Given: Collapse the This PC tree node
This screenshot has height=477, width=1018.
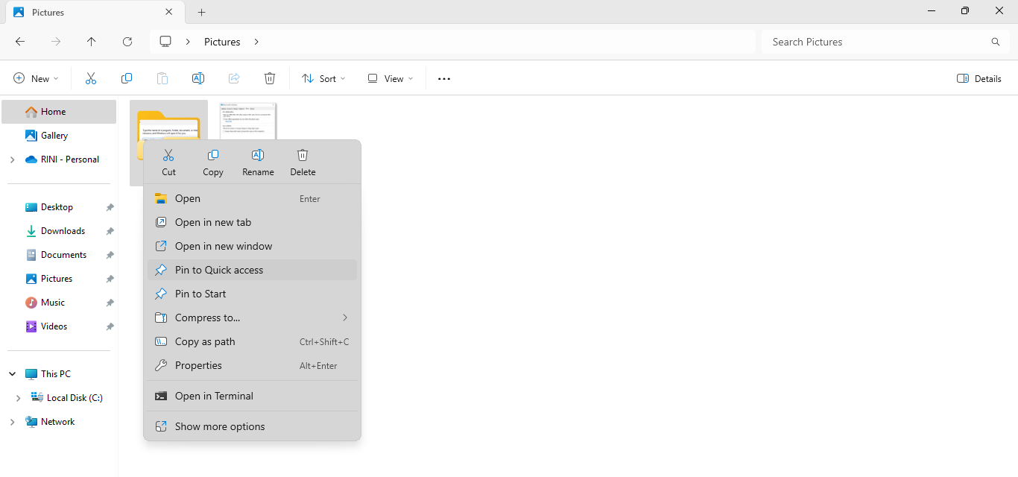Looking at the screenshot, I should [12, 374].
